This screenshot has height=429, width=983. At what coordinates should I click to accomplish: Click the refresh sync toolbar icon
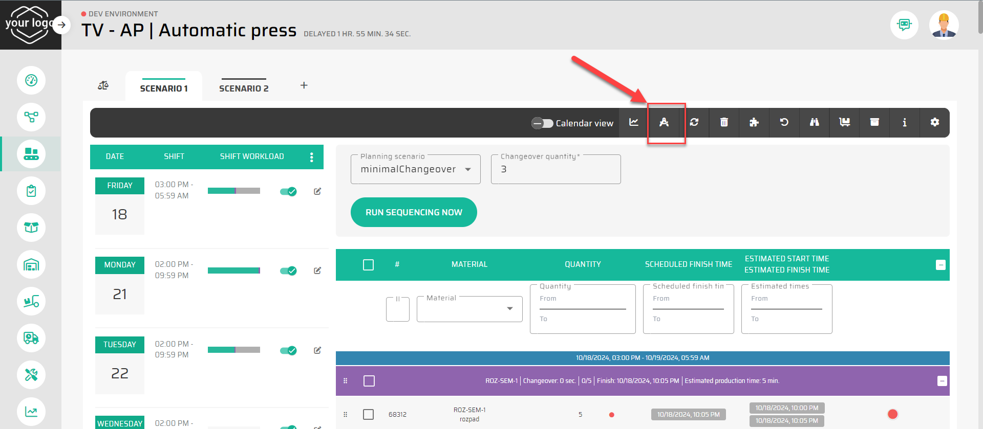[x=694, y=122]
